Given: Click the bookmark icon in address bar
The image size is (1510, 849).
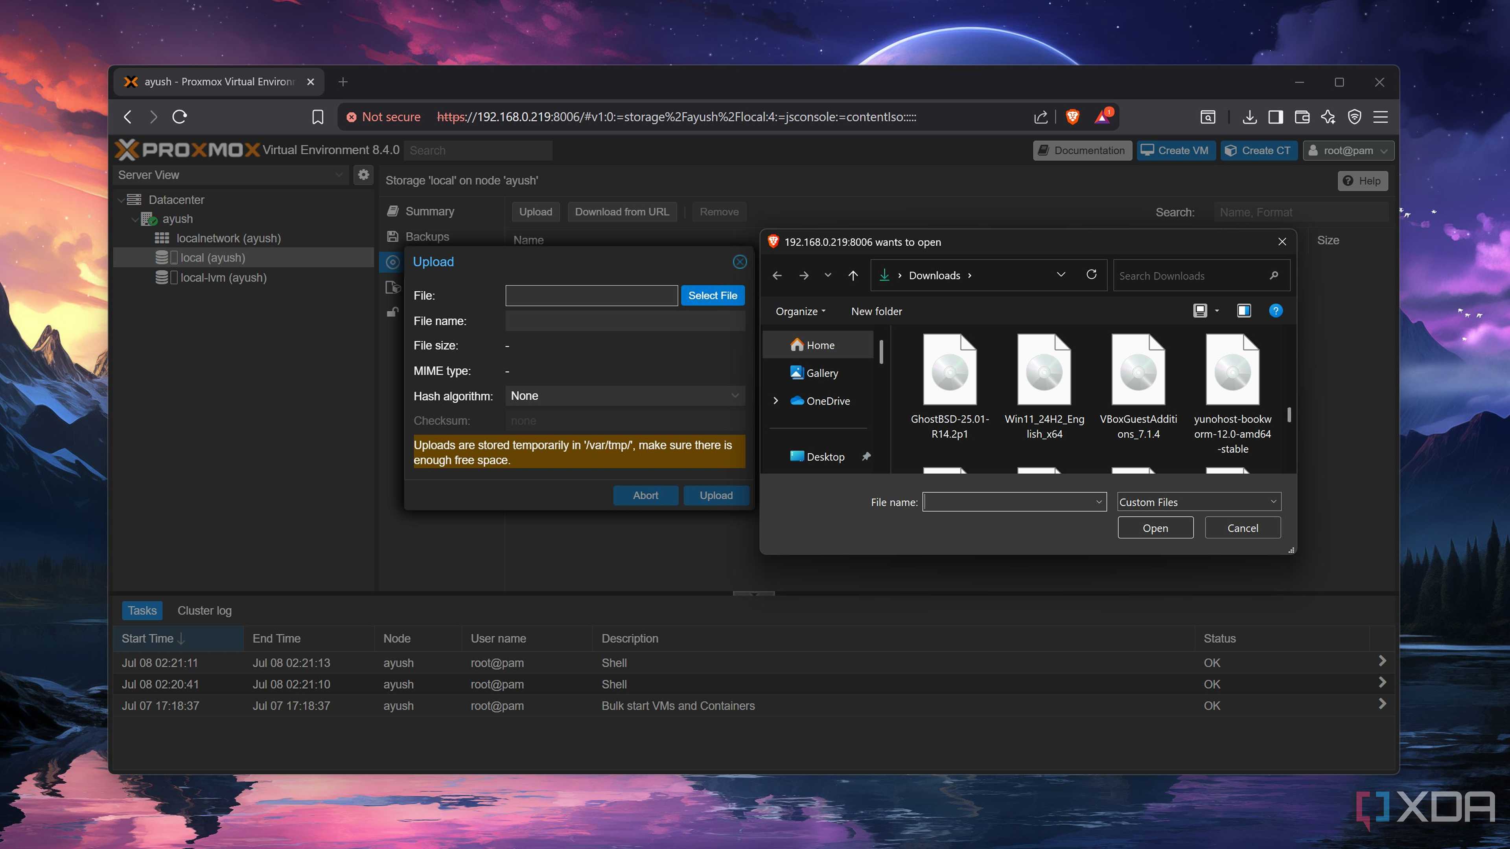Looking at the screenshot, I should (x=318, y=117).
